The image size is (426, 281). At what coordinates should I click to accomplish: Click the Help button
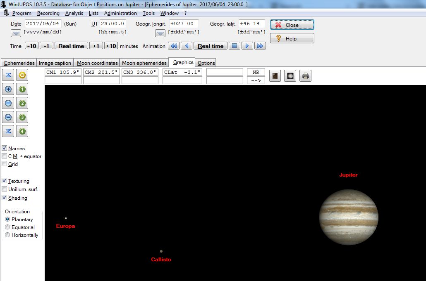[x=292, y=38]
